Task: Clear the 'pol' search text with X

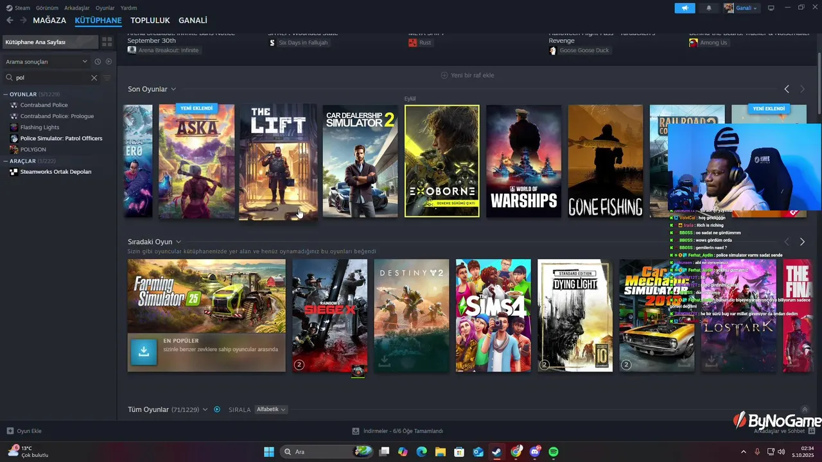Action: 94,78
